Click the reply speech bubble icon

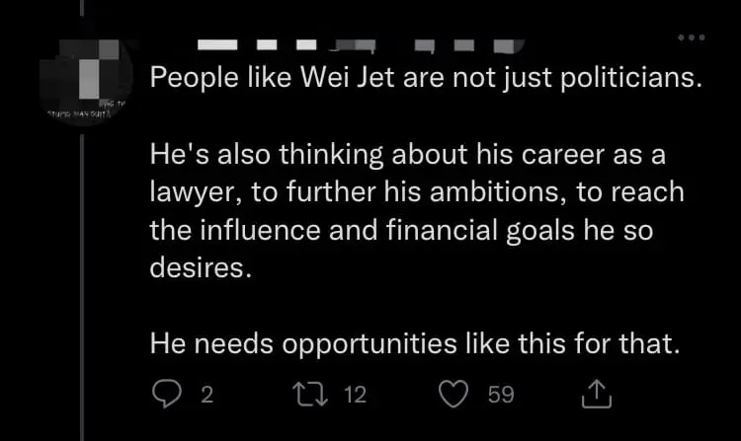point(167,395)
